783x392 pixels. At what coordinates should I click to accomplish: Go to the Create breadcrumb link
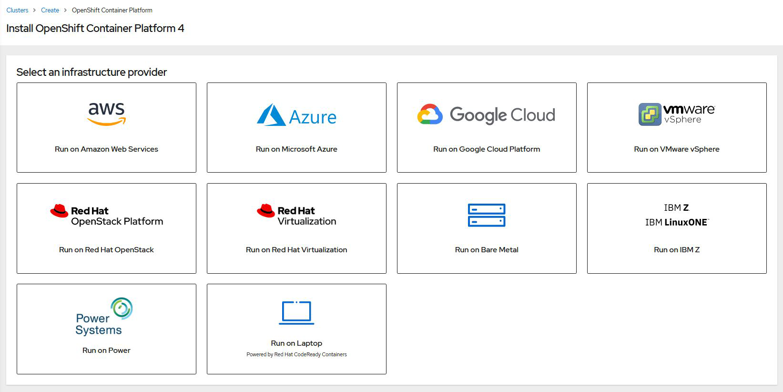(50, 10)
